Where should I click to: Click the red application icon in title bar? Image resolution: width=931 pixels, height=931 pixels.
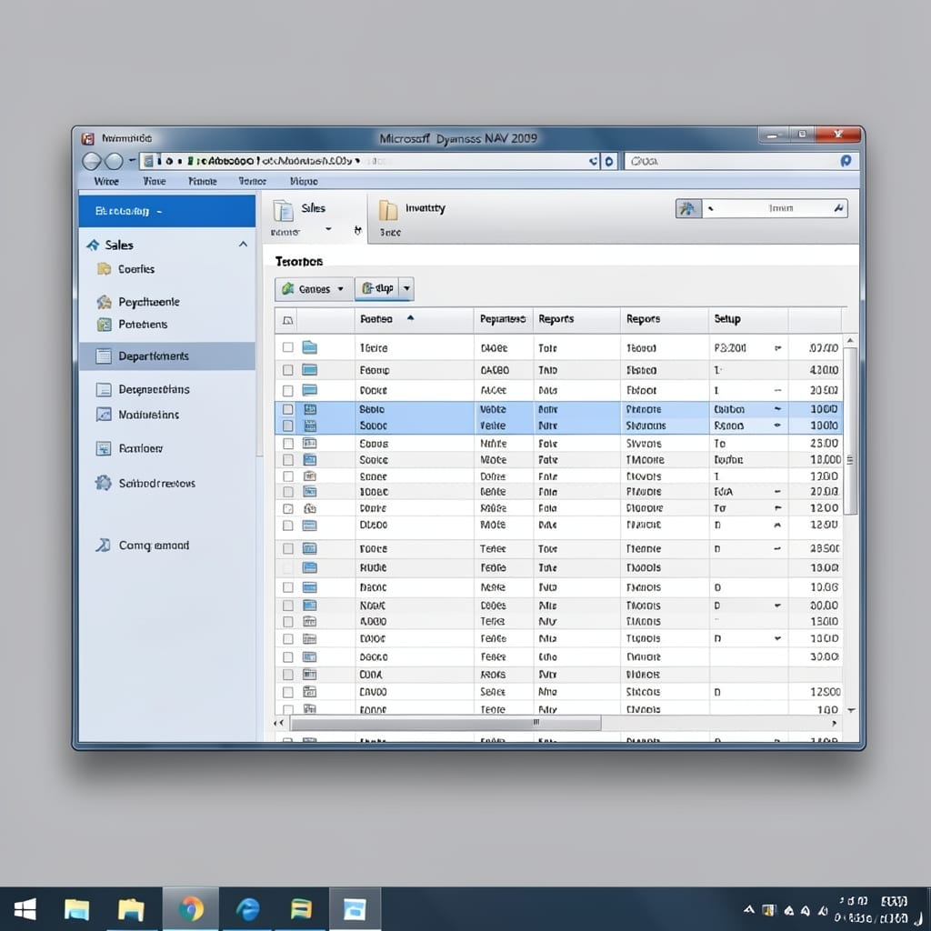coord(88,139)
